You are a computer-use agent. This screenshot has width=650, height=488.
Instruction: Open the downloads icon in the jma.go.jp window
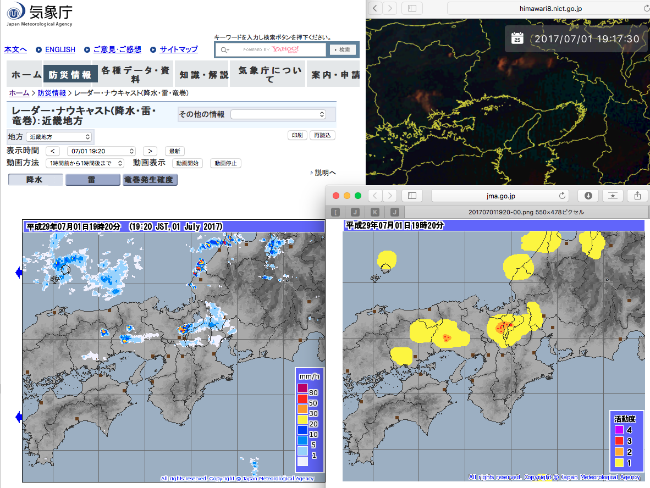(x=588, y=196)
